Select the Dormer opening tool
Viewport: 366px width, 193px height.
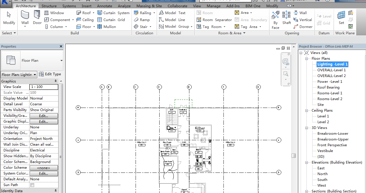(x=303, y=27)
